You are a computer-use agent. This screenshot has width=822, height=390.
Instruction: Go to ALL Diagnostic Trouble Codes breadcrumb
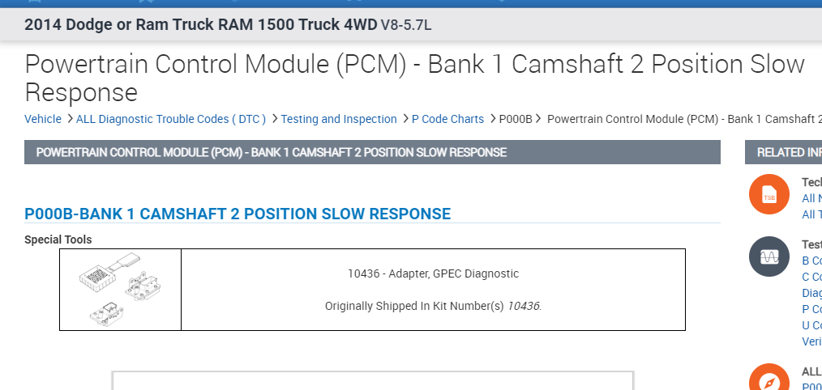pos(171,119)
